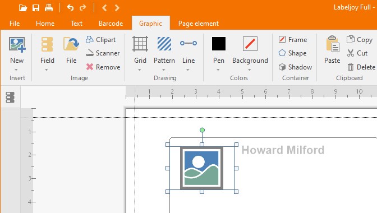
Task: Cut the selected element
Action: click(x=357, y=53)
